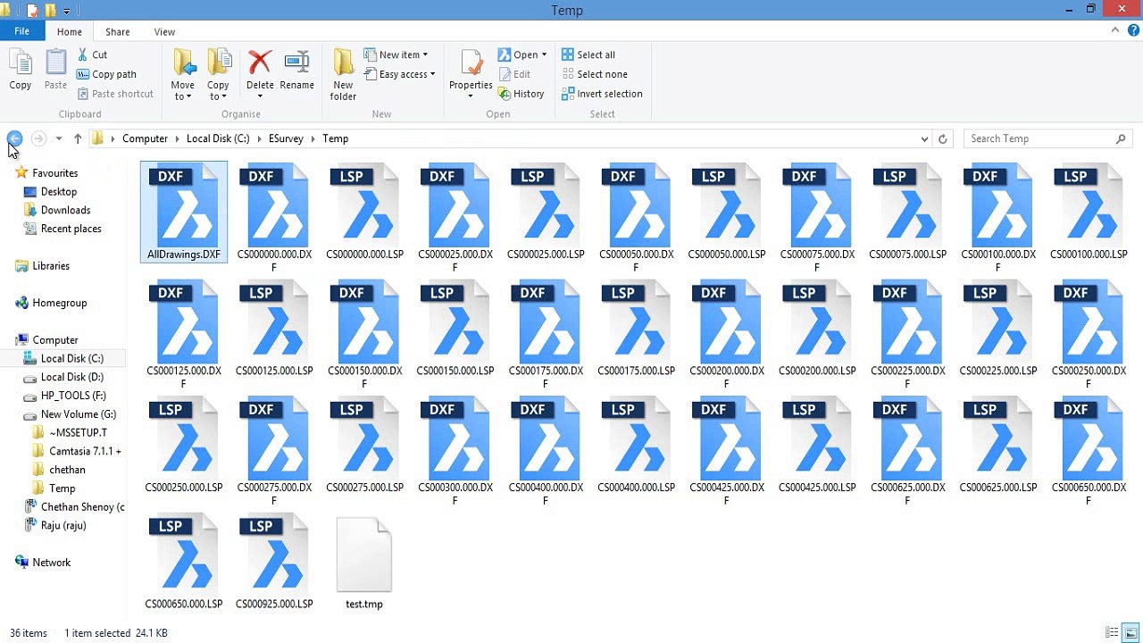Screen dimensions: 1143x643
Task: Open the File menu
Action: [21, 31]
